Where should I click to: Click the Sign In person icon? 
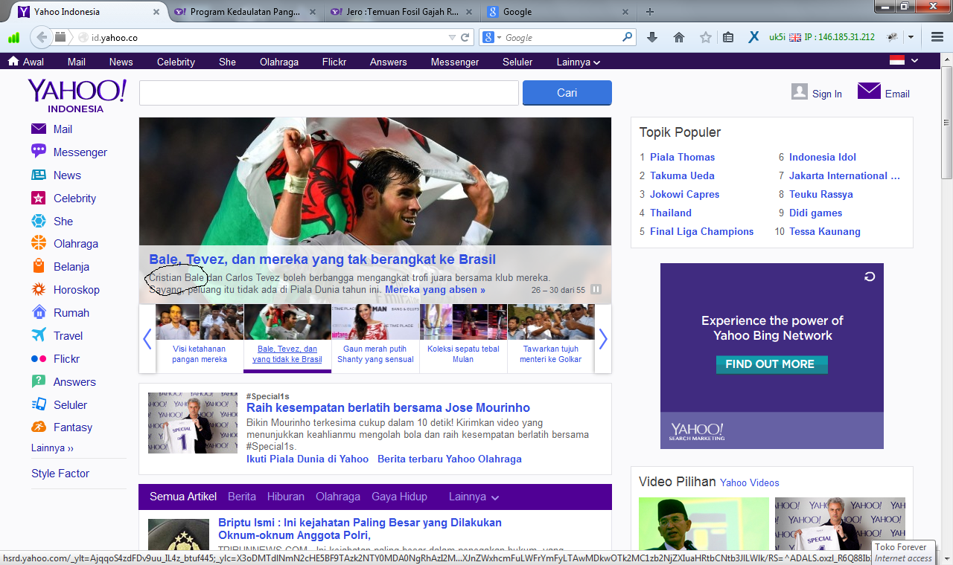800,91
